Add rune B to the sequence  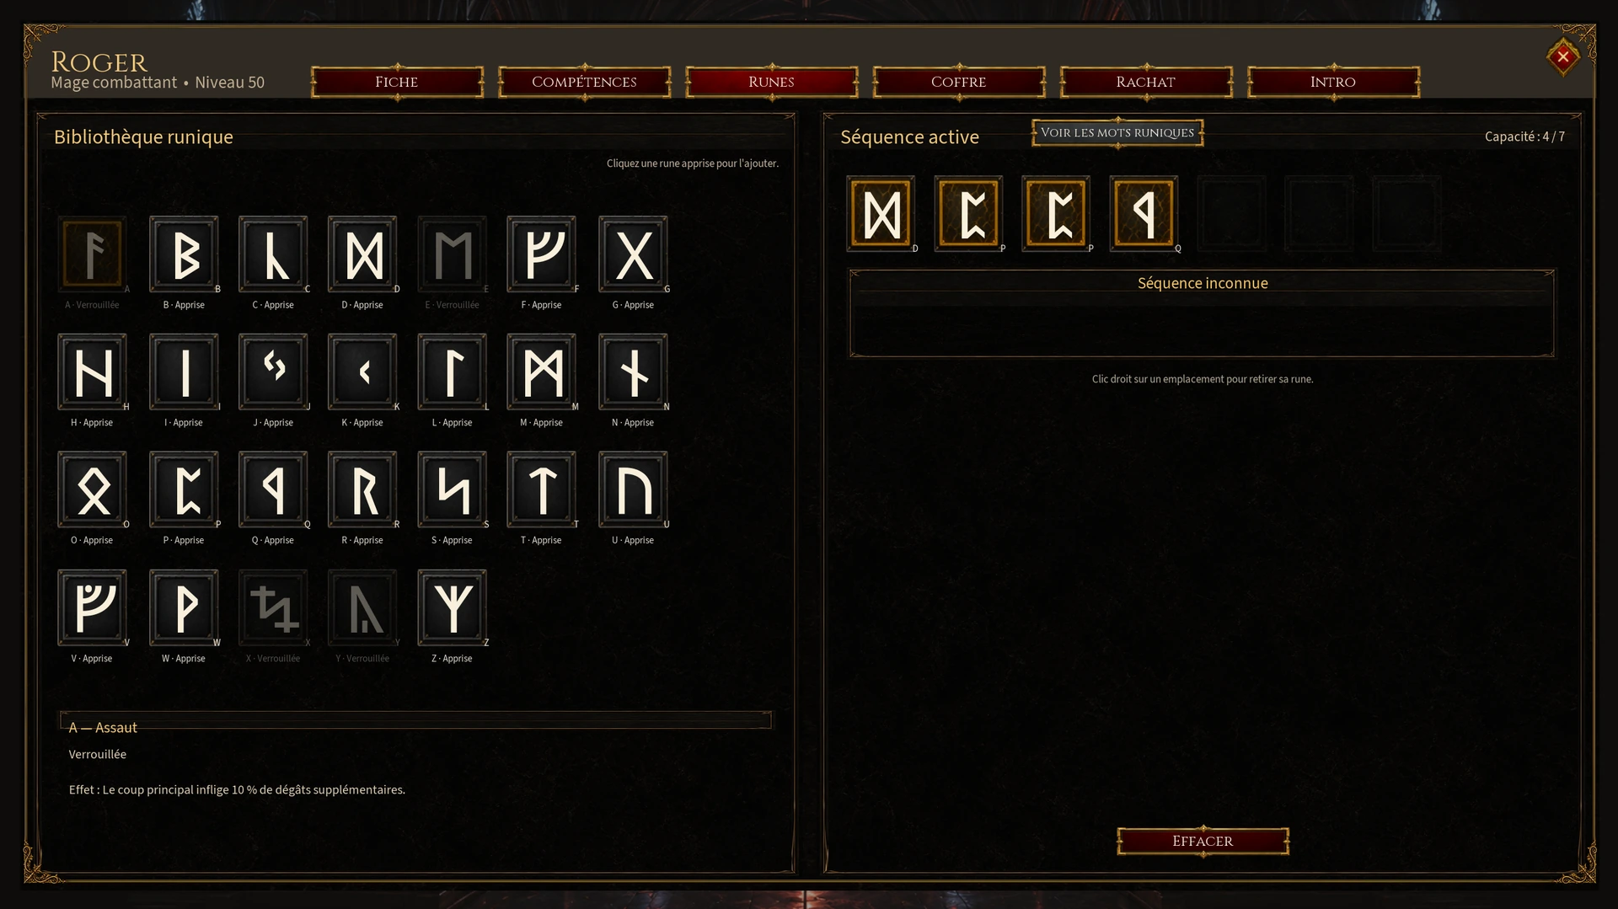pos(184,254)
